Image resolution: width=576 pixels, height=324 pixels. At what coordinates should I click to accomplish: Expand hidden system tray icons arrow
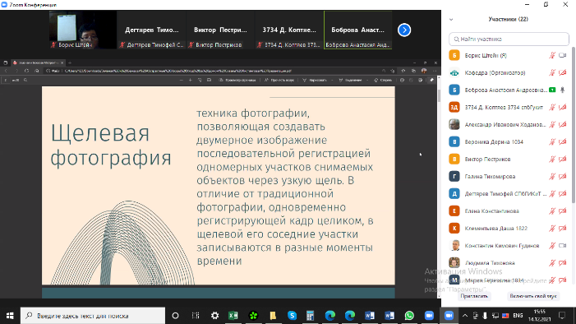click(465, 316)
